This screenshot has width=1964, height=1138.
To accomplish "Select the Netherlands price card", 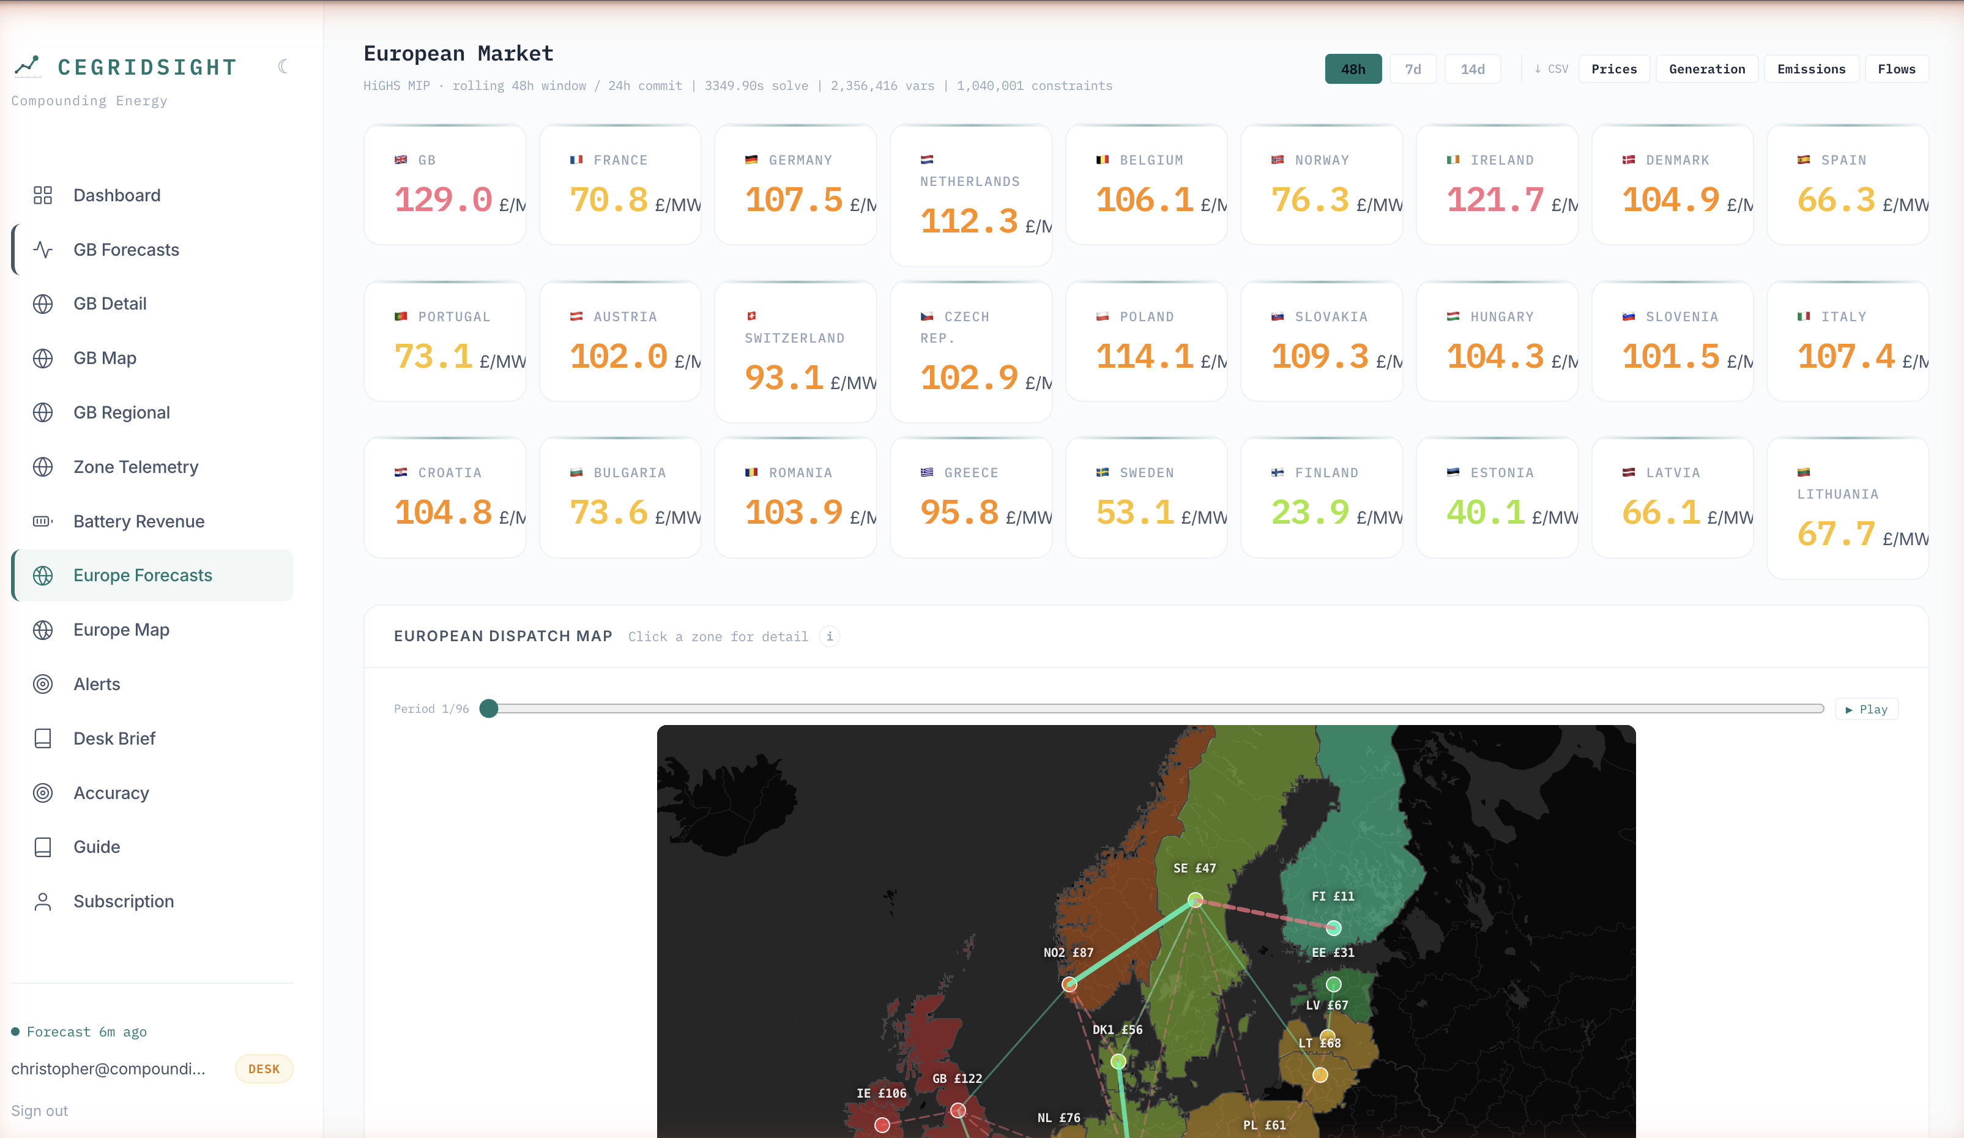I will (971, 196).
